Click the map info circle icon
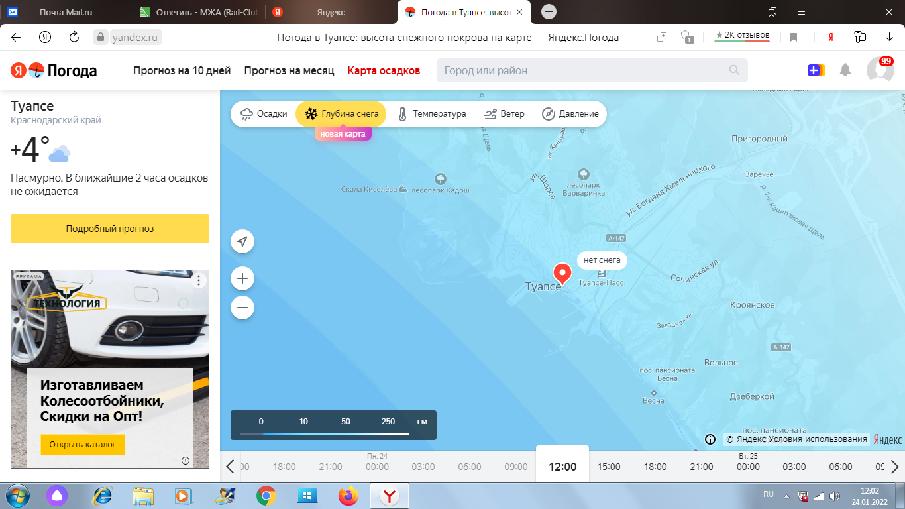The width and height of the screenshot is (905, 509). [x=710, y=439]
